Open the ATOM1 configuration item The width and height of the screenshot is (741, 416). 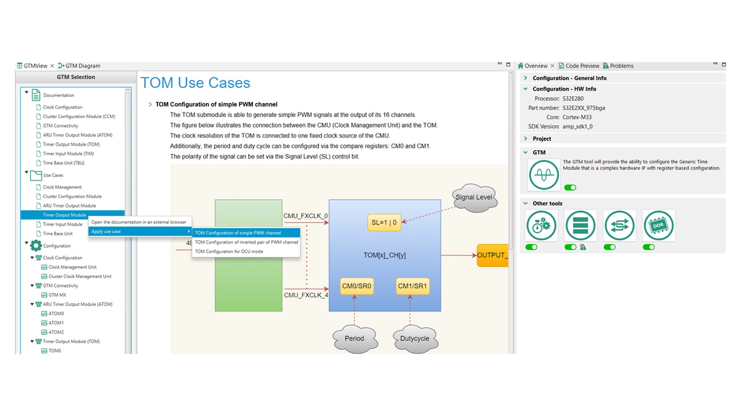pos(56,323)
